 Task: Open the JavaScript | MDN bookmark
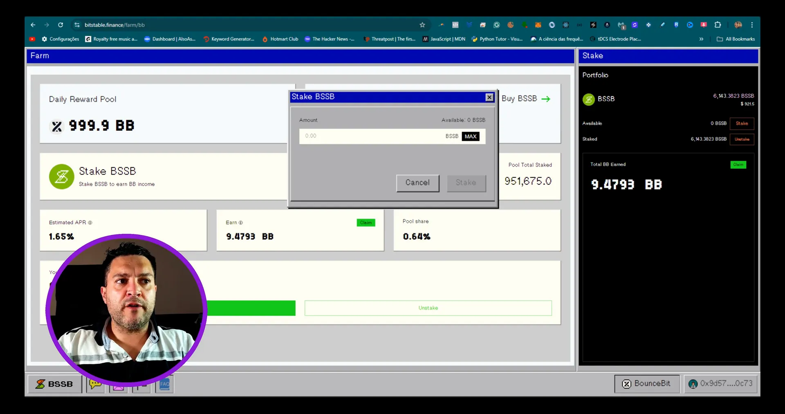coord(444,39)
